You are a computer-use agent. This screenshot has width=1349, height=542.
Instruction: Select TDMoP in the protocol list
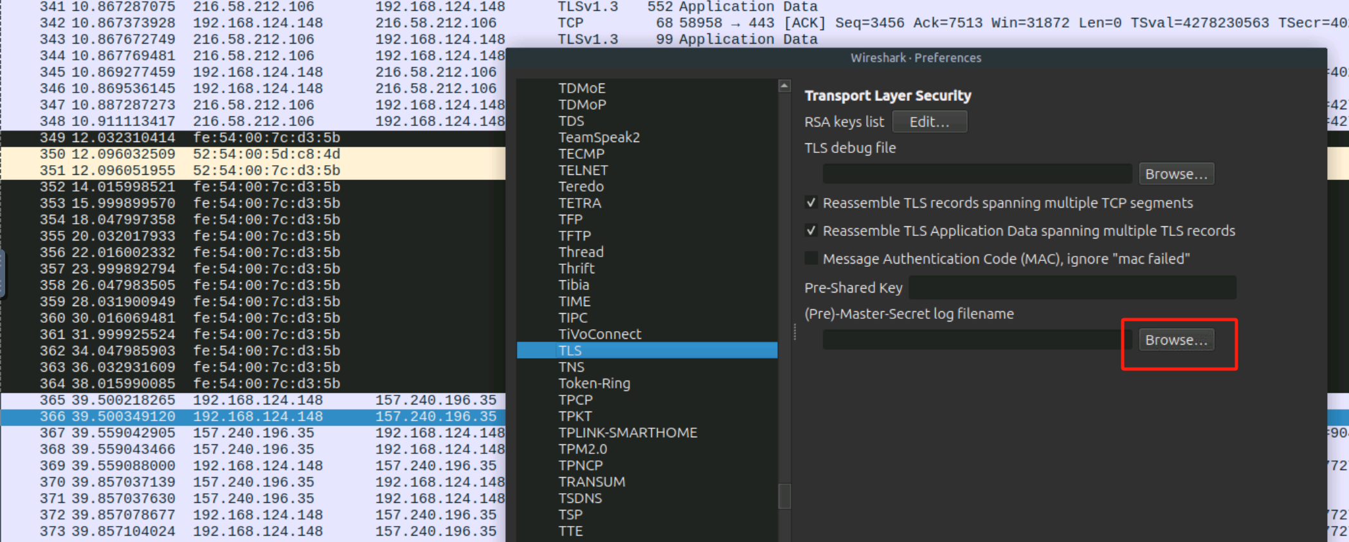(x=647, y=104)
